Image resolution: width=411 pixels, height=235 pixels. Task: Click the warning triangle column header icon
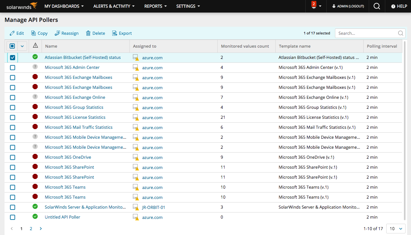(35, 45)
